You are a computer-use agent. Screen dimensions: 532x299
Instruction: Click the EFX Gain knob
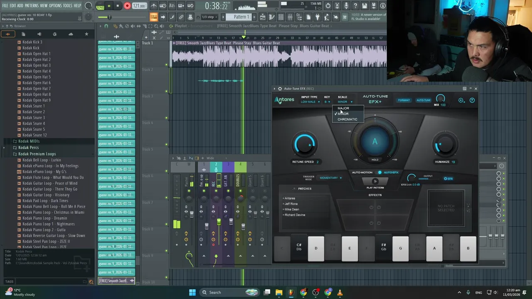coord(411,178)
